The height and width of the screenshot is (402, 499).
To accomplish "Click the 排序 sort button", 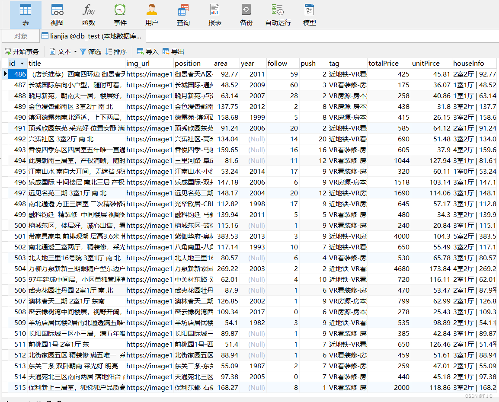I will pyautogui.click(x=116, y=51).
